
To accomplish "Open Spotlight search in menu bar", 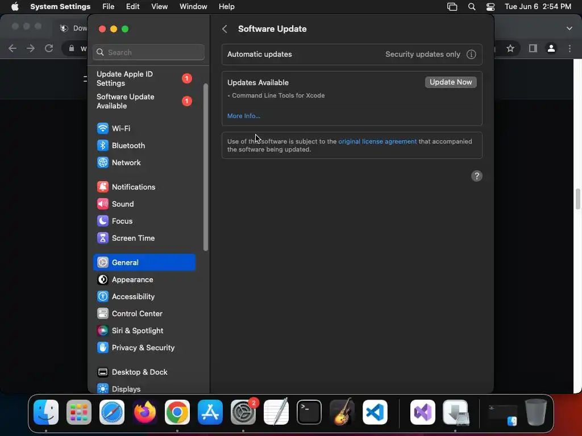I will point(471,7).
